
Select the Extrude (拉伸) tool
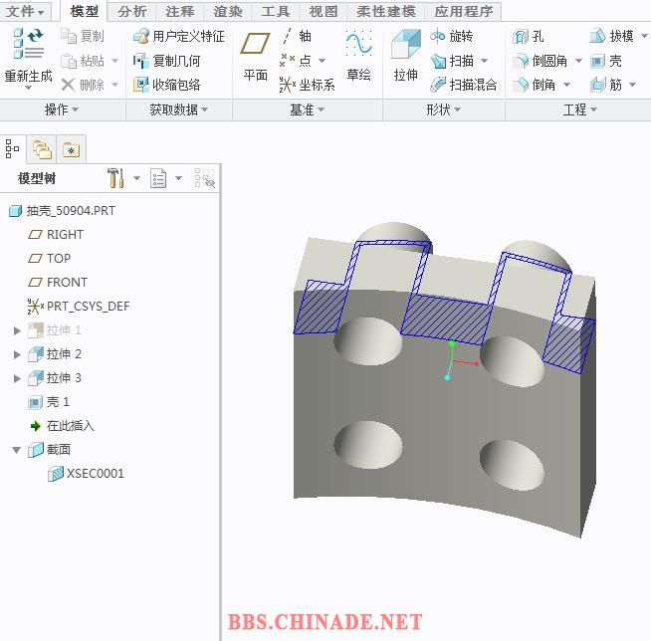click(x=405, y=55)
